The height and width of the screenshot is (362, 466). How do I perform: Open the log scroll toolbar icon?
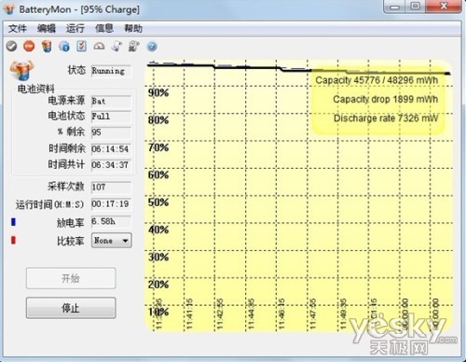tap(116, 47)
